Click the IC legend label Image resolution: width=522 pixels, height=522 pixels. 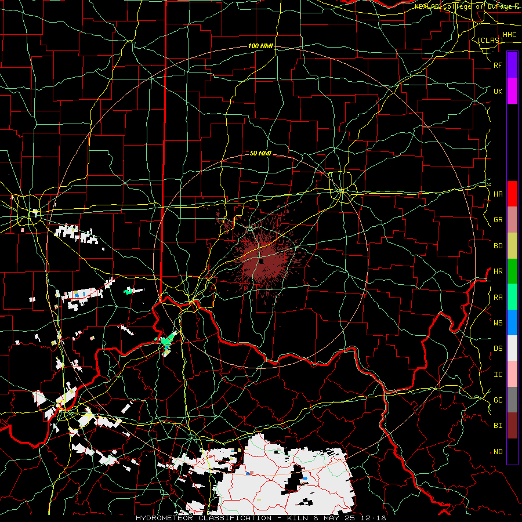coord(498,375)
